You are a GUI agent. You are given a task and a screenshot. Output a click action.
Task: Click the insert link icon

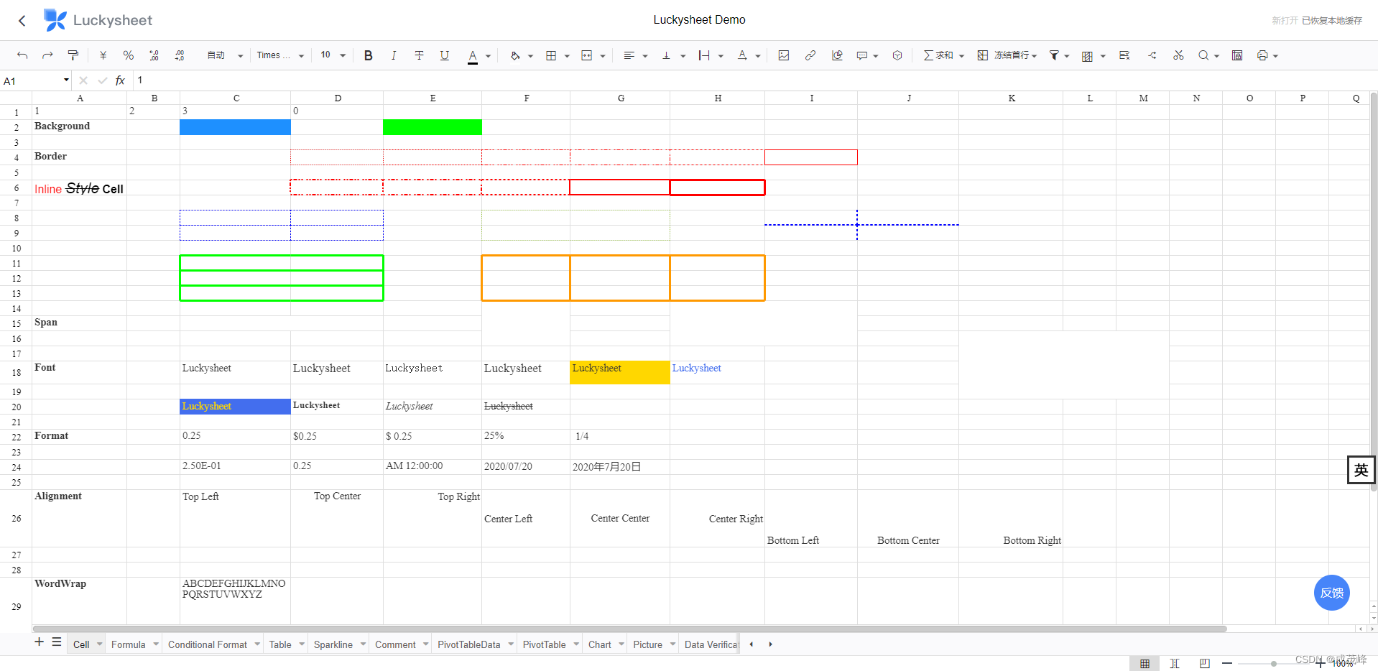click(810, 55)
